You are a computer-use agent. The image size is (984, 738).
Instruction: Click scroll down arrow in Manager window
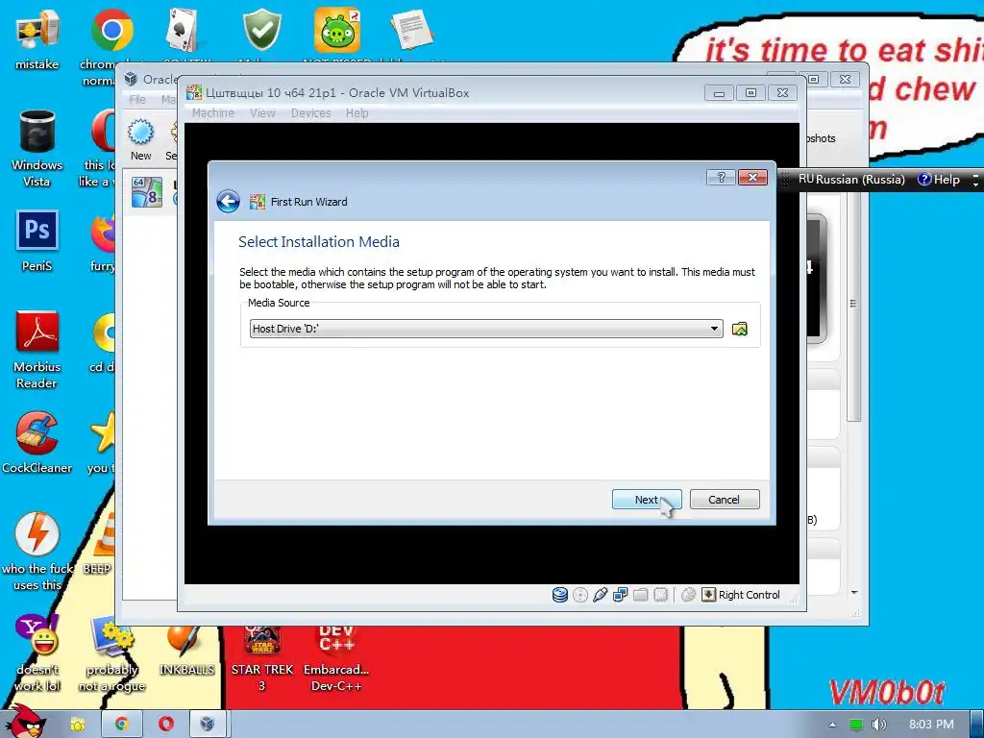tap(854, 592)
